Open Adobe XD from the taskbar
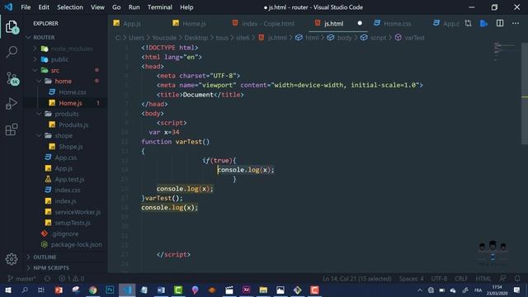Image resolution: width=528 pixels, height=297 pixels. click(x=246, y=290)
